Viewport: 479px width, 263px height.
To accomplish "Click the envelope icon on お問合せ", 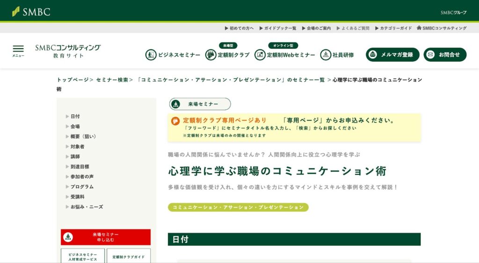I will (430, 55).
